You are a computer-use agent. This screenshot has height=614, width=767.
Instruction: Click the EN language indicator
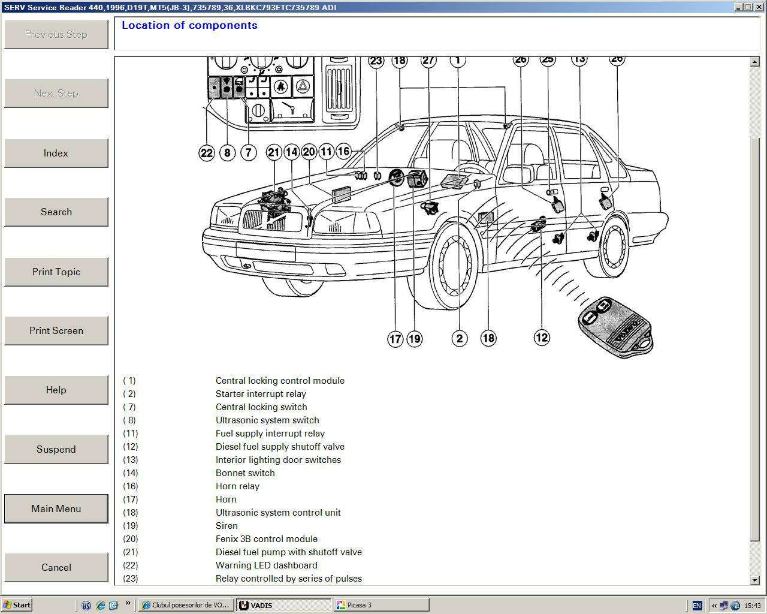click(x=696, y=606)
